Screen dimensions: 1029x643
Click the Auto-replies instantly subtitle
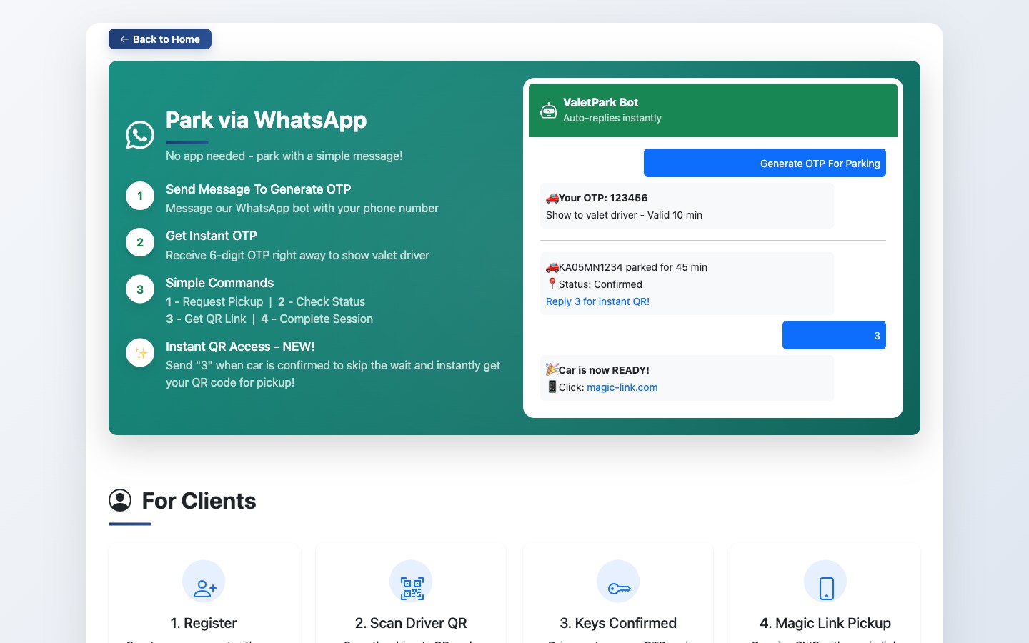(612, 118)
